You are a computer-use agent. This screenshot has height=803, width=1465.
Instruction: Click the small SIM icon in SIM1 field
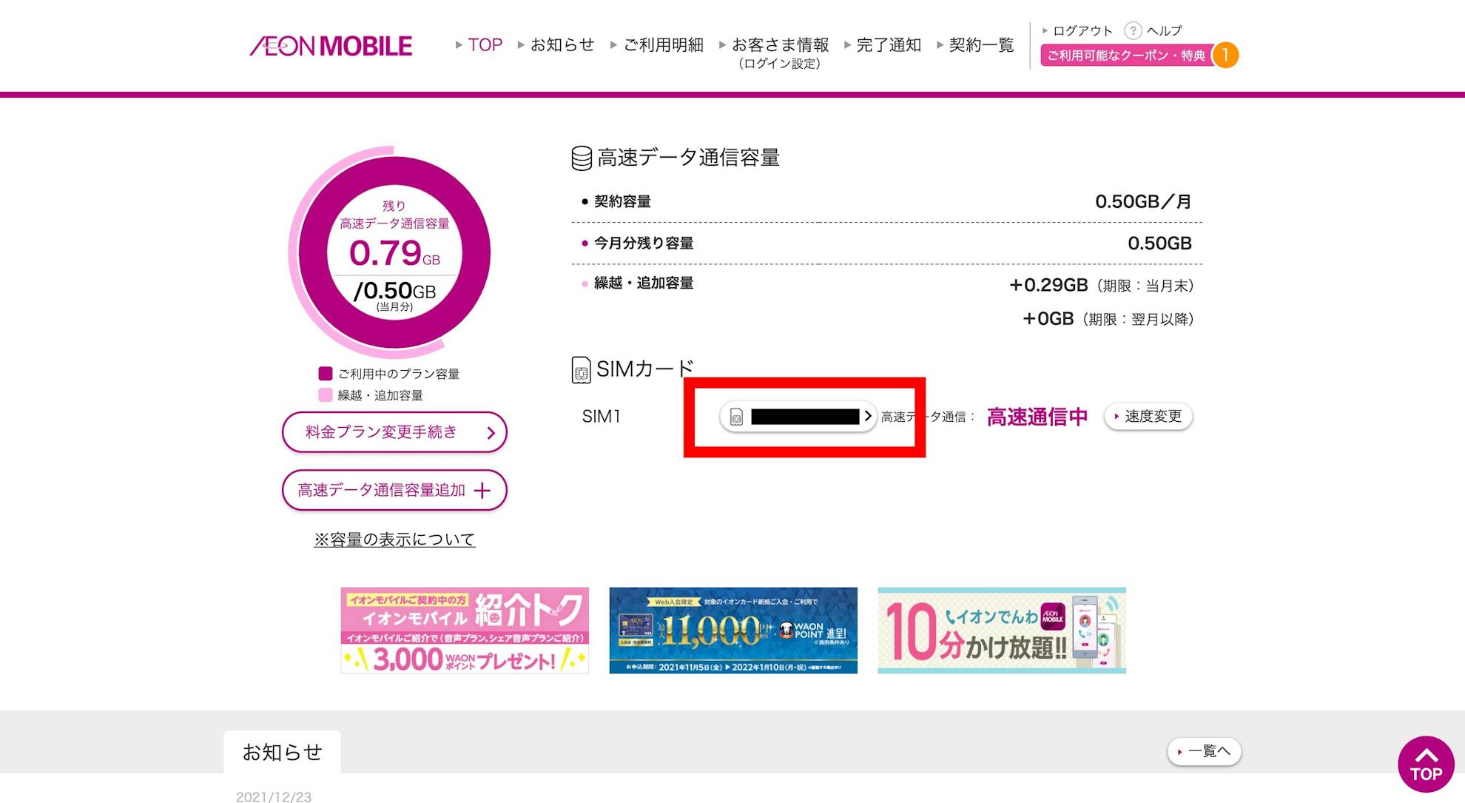click(x=736, y=417)
